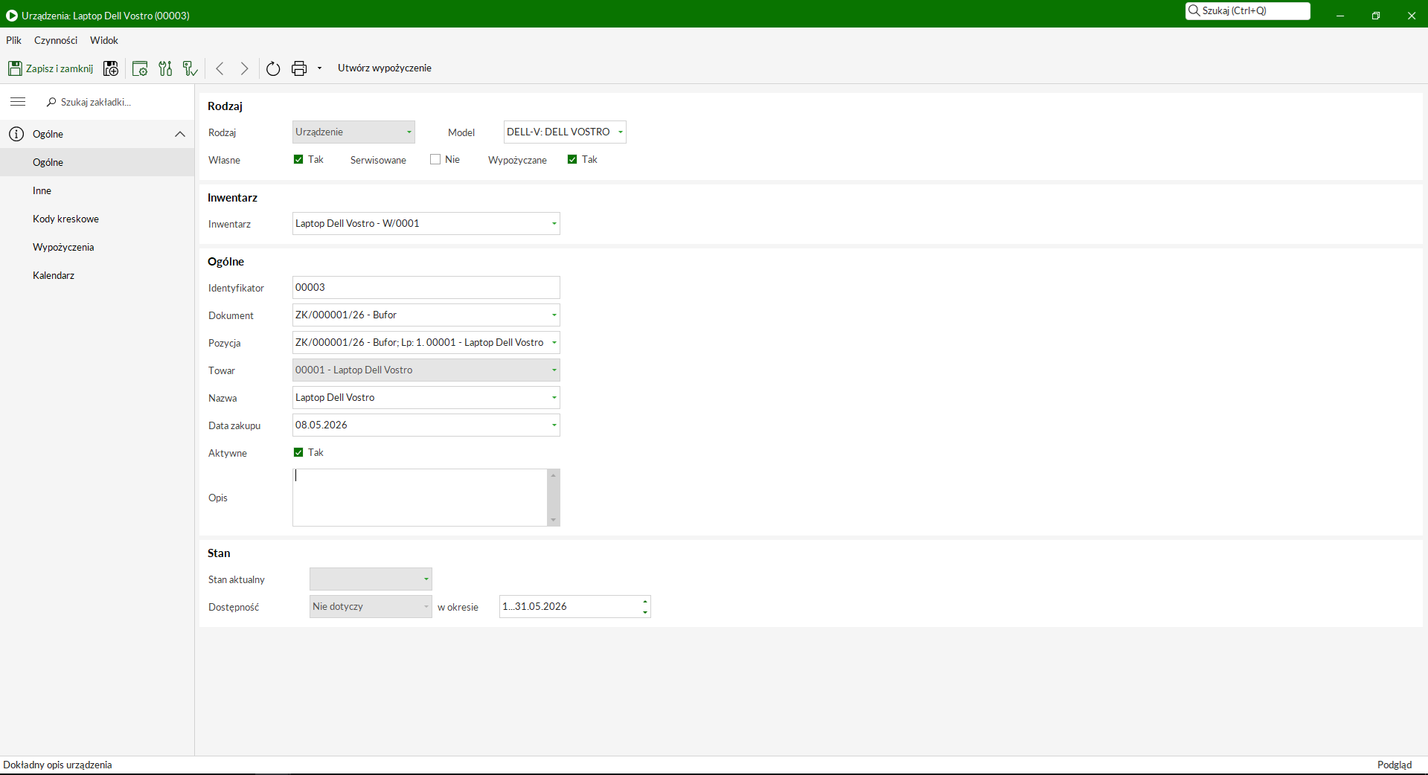
Task: Open the window settings gear icon
Action: tap(140, 68)
